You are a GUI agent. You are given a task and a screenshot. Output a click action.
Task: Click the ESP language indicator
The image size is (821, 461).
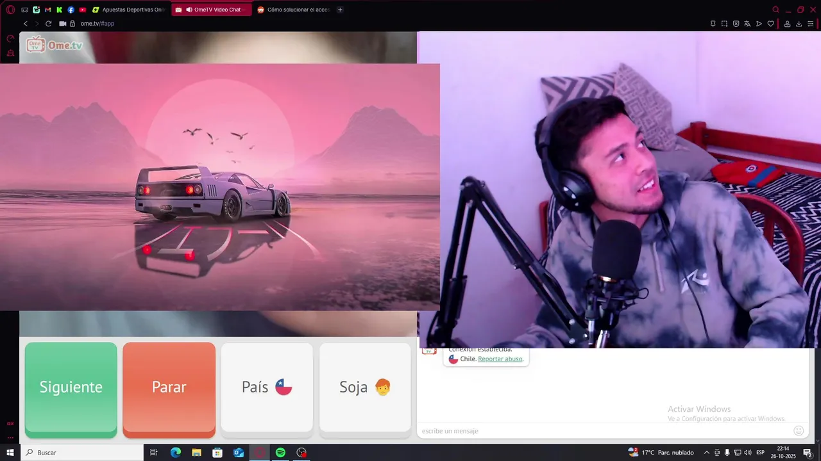pos(761,453)
